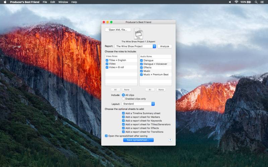
Task: Toggle report sheet for Keywords
Action: [x=123, y=121]
